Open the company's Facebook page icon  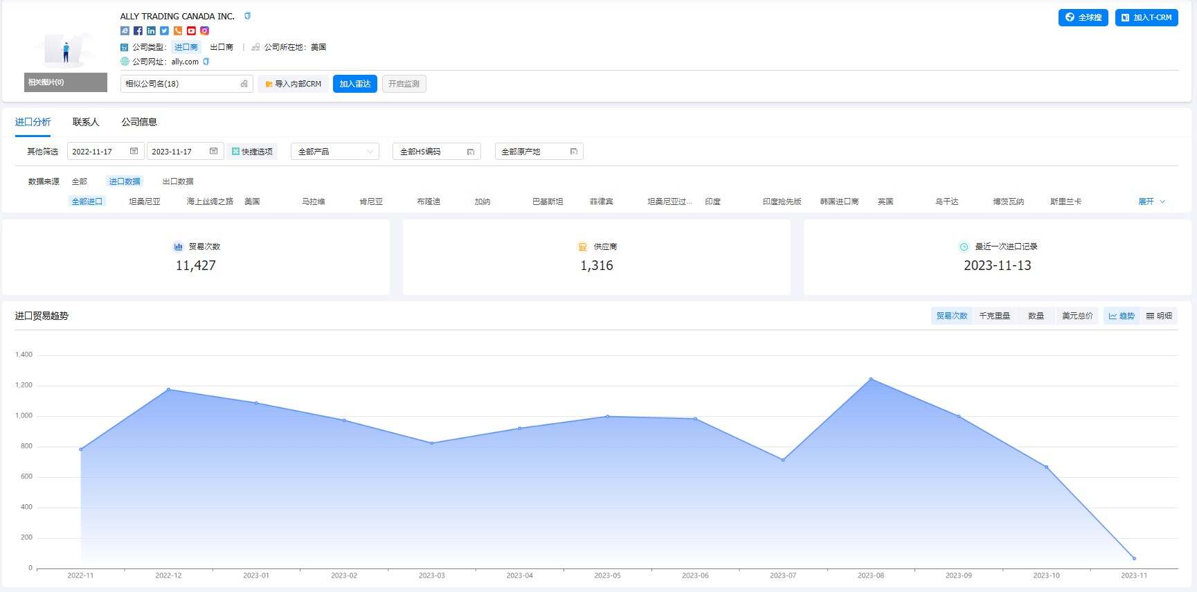[138, 30]
